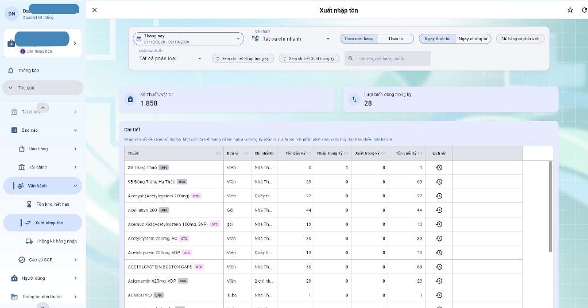The image size is (588, 308).
Task: Click the refresh icon at top right
Action: (584, 10)
